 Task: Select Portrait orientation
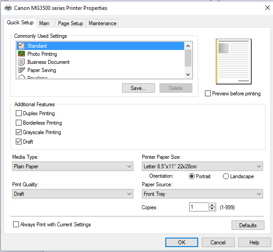[191, 176]
